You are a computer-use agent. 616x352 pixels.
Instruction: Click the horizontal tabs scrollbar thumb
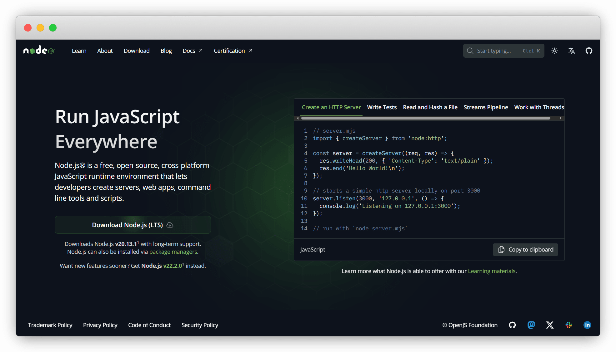426,118
